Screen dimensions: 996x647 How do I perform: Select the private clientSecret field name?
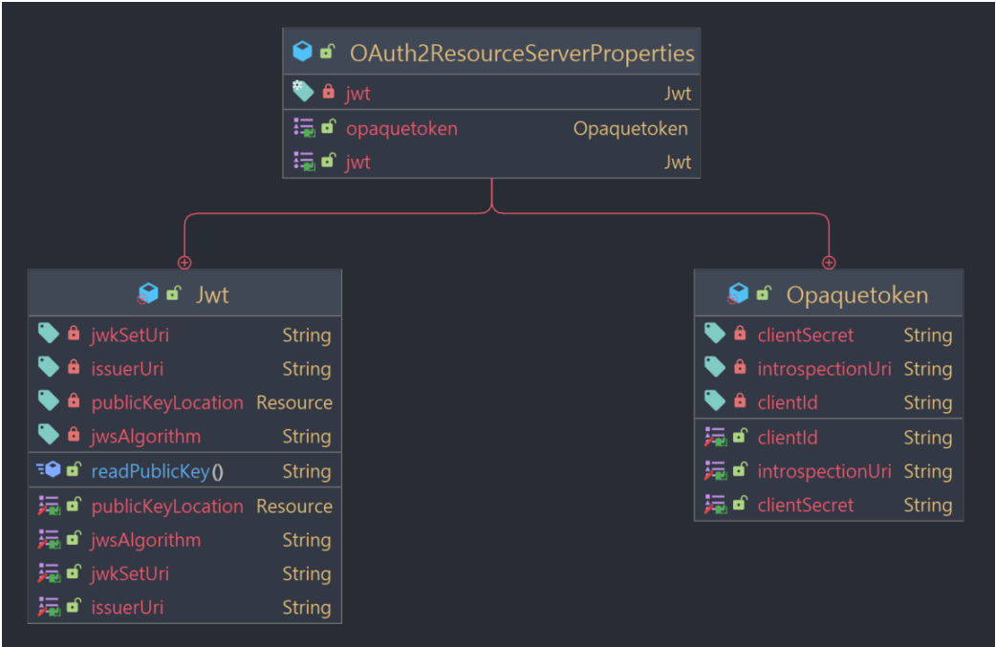pos(806,335)
